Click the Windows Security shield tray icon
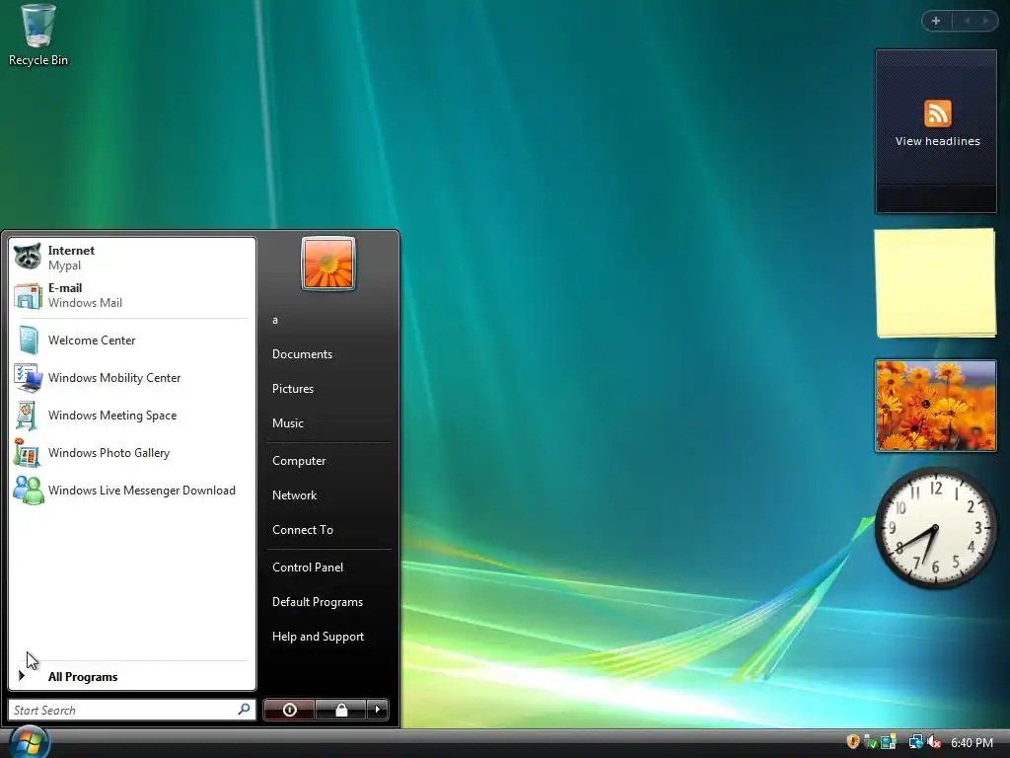 [853, 742]
